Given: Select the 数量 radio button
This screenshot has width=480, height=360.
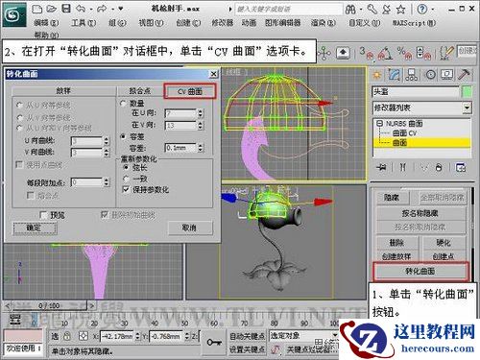Looking at the screenshot, I should point(123,104).
